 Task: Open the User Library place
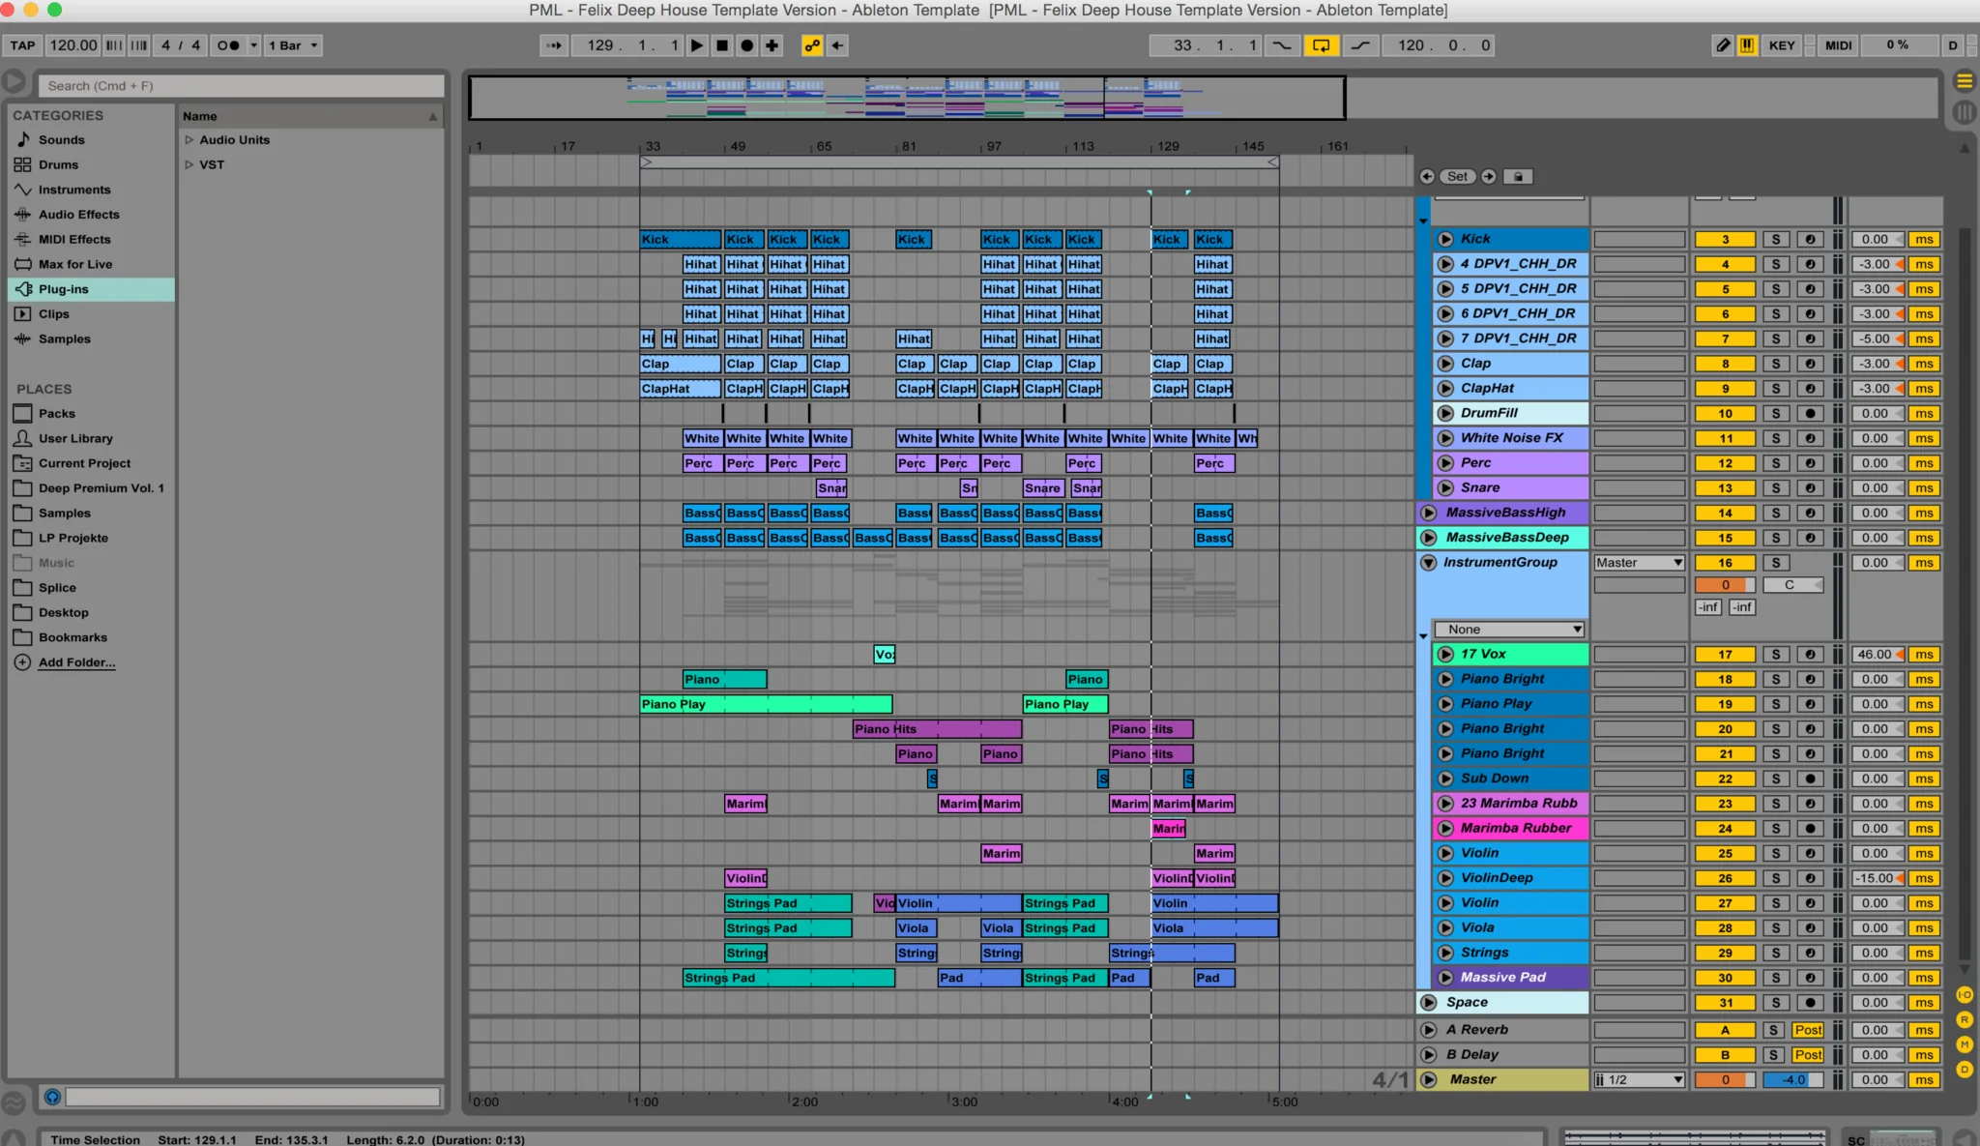point(75,438)
